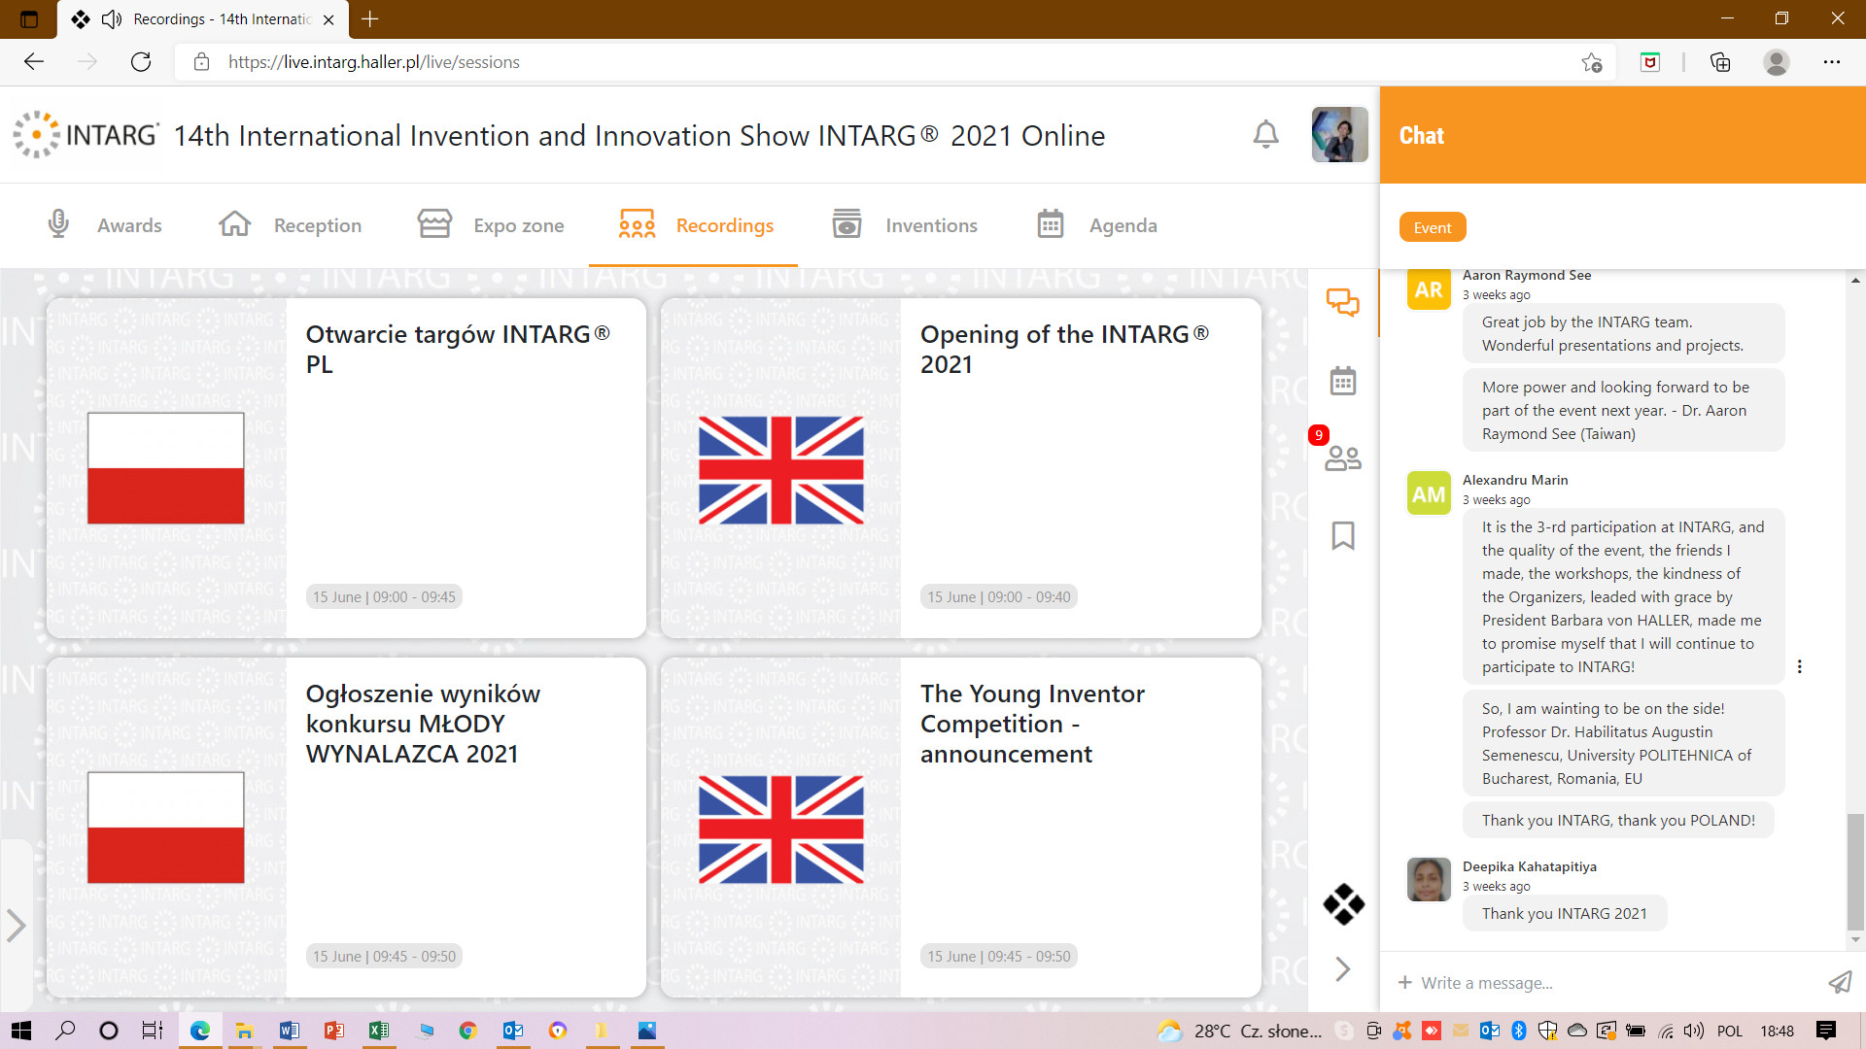Click the Alexandru Marin AM avatar
The image size is (1866, 1049).
coord(1429,493)
